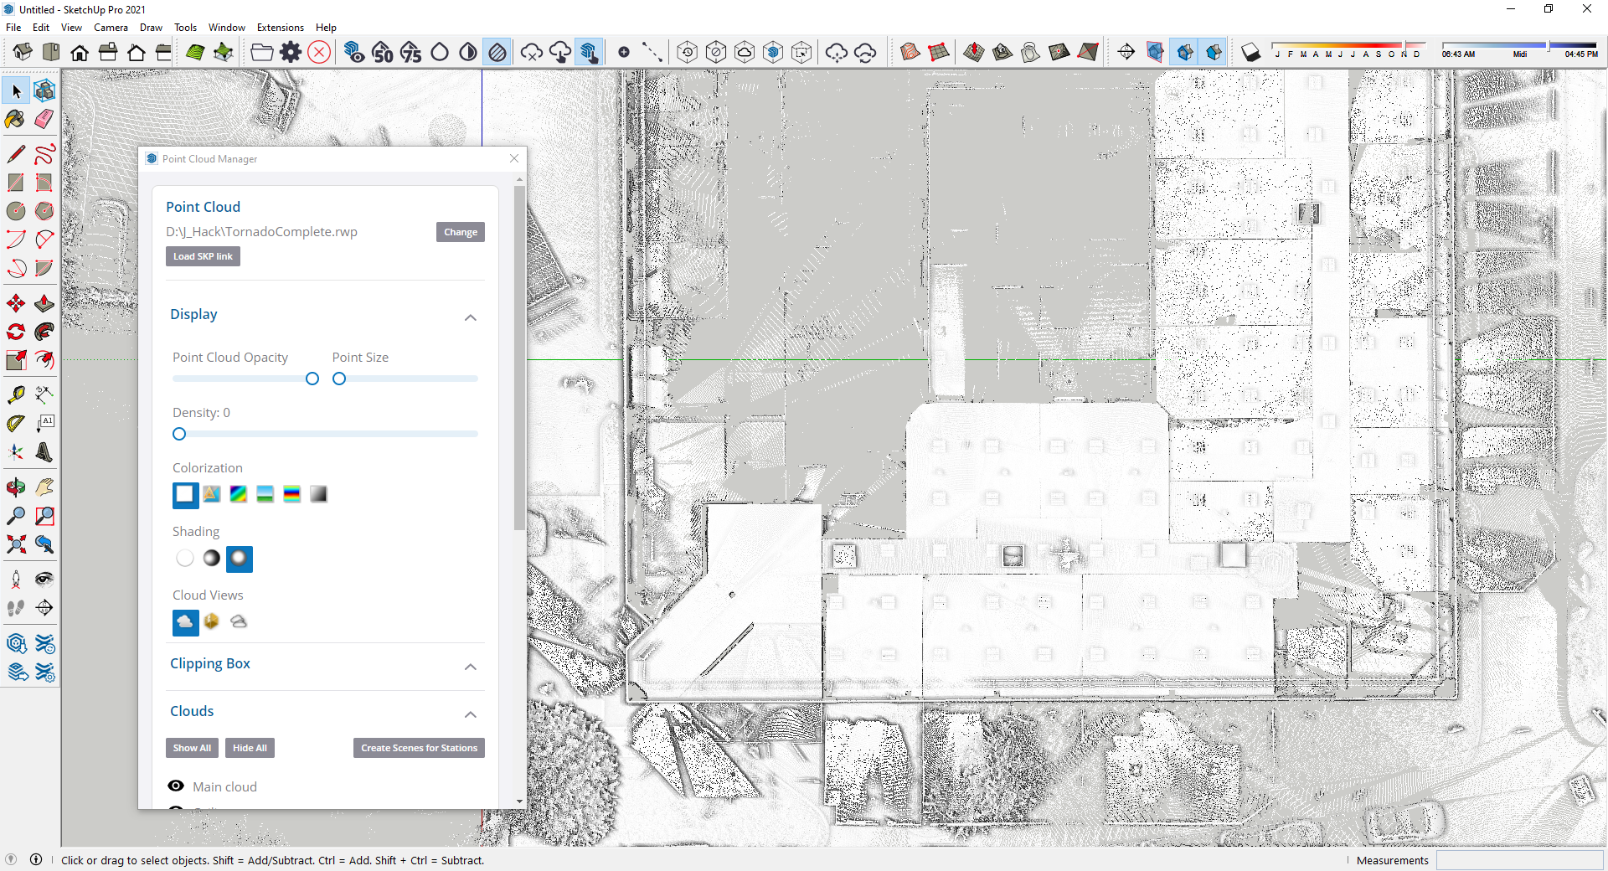Activate the Move tool
This screenshot has height=871, width=1608.
coord(16,303)
